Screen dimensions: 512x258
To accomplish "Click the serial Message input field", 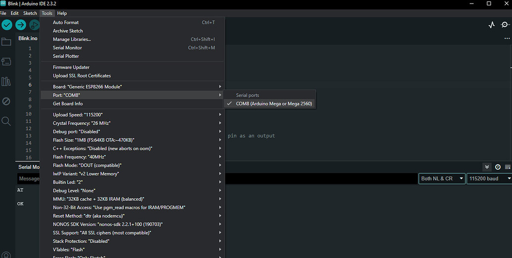I will pos(30,179).
